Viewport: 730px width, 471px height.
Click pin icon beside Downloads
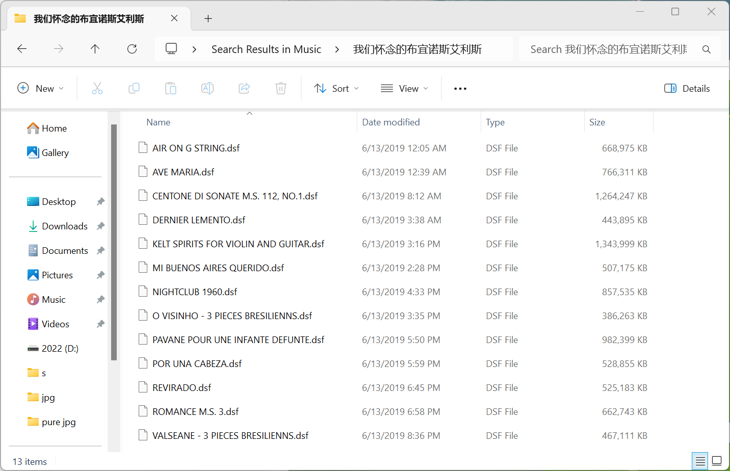coord(100,226)
